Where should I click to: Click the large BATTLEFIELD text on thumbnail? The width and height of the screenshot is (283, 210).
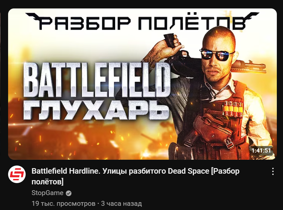tap(97, 80)
